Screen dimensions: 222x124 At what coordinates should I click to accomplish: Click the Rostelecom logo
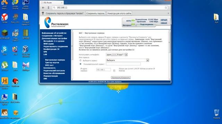pos(56,22)
